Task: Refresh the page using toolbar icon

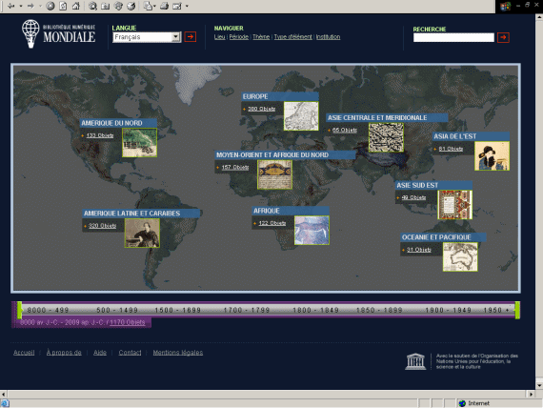Action: tap(63, 6)
